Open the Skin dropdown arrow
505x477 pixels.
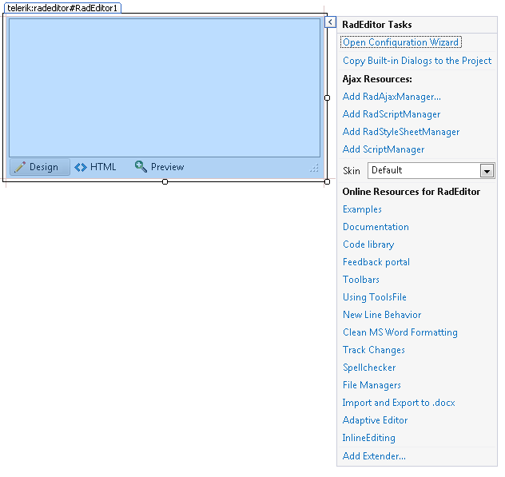pos(487,171)
